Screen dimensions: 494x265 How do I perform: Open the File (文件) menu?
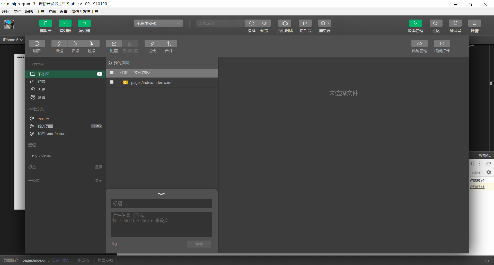tap(17, 12)
